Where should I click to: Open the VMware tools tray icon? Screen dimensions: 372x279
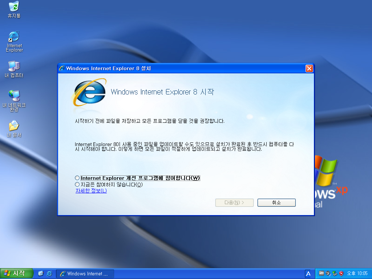tap(322, 273)
